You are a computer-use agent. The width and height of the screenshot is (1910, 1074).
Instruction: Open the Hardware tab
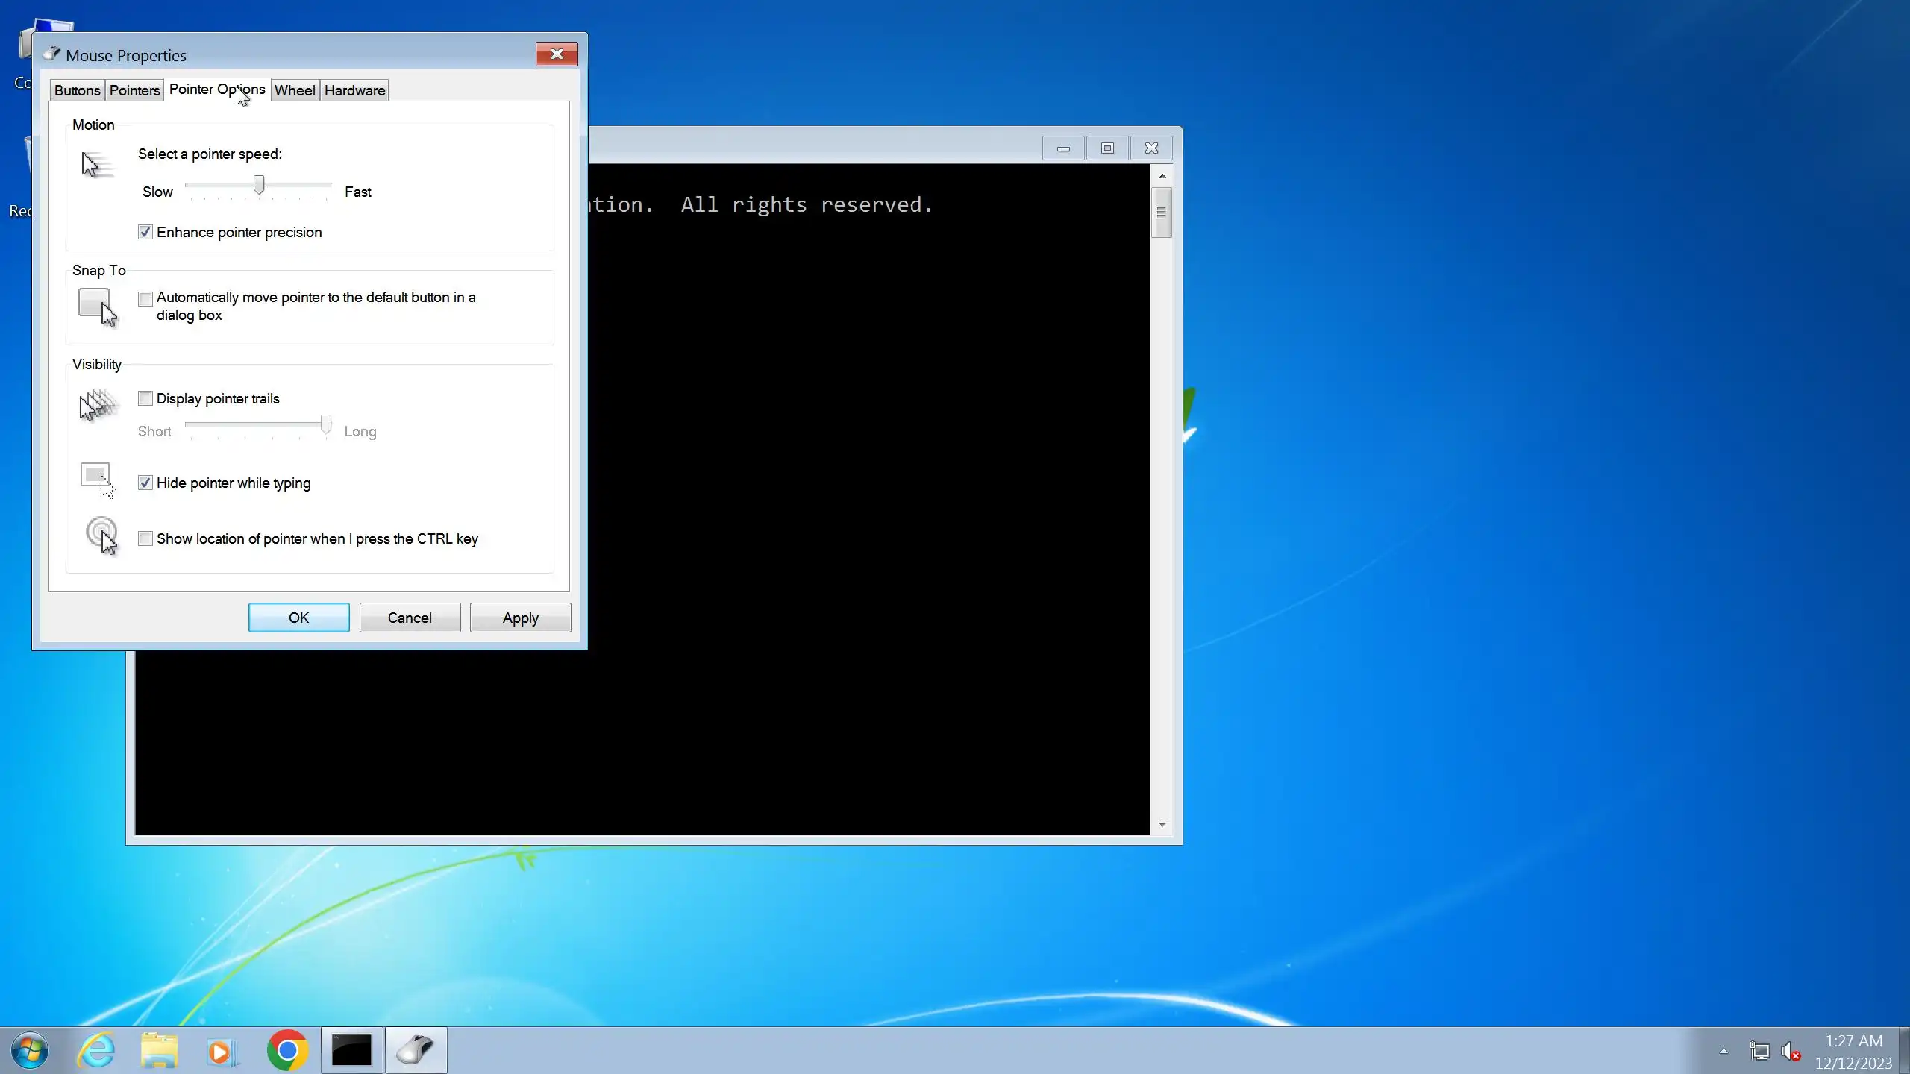coord(354,91)
